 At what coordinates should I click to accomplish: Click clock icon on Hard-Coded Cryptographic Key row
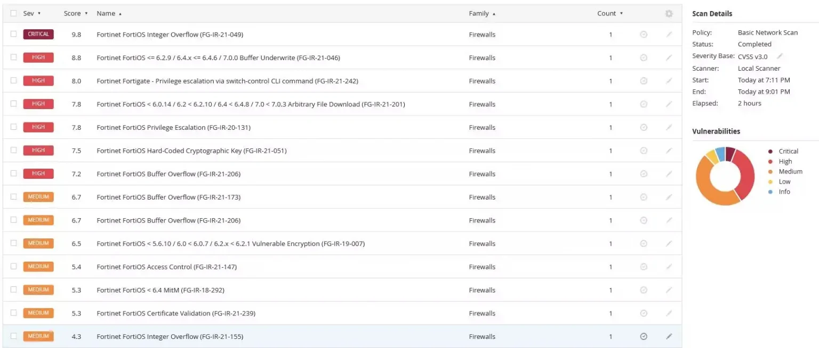tap(644, 151)
